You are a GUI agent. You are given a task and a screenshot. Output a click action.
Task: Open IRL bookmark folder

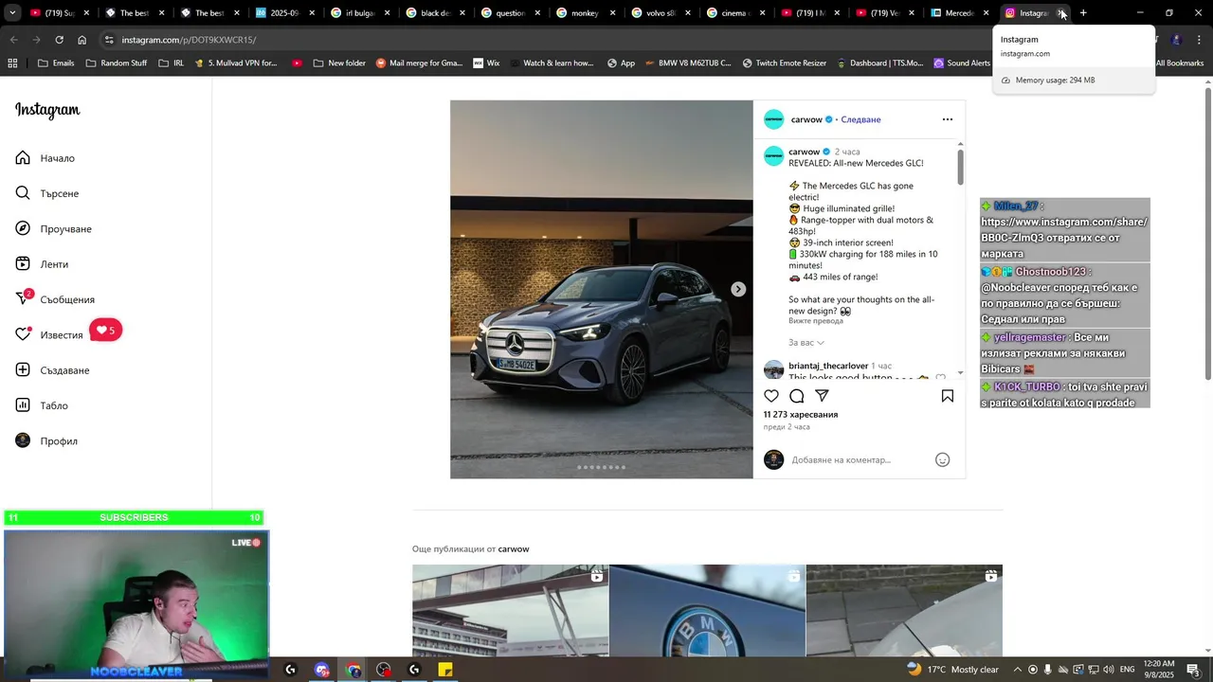(172, 63)
